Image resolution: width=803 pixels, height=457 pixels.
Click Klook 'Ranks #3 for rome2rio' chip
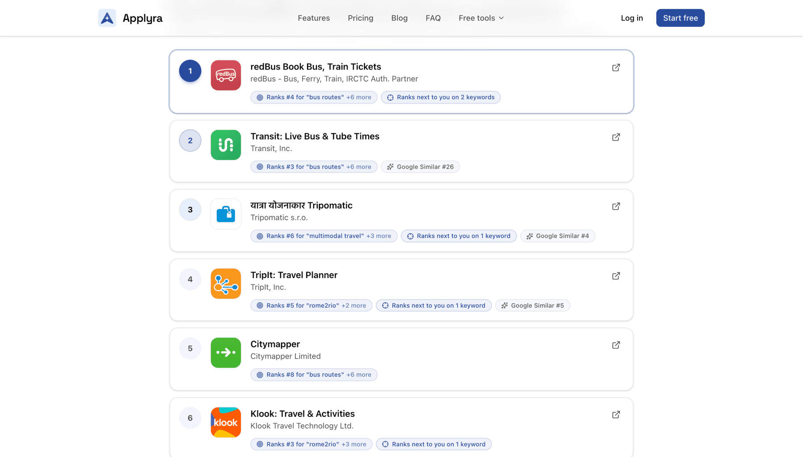[x=311, y=444]
